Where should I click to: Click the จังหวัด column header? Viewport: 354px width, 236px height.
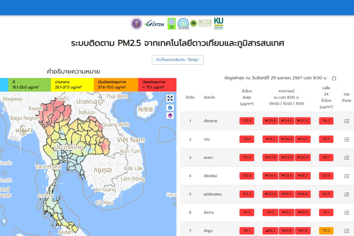(x=209, y=98)
